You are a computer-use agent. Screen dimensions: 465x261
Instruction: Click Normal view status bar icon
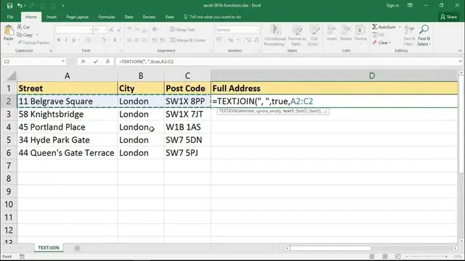[x=372, y=256]
